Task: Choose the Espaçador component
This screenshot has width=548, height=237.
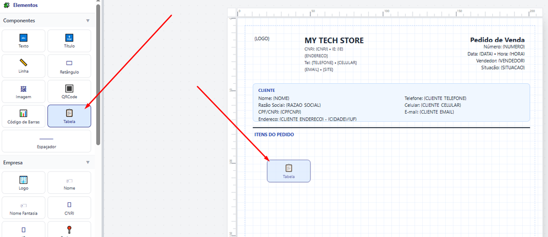Action: tap(47, 141)
